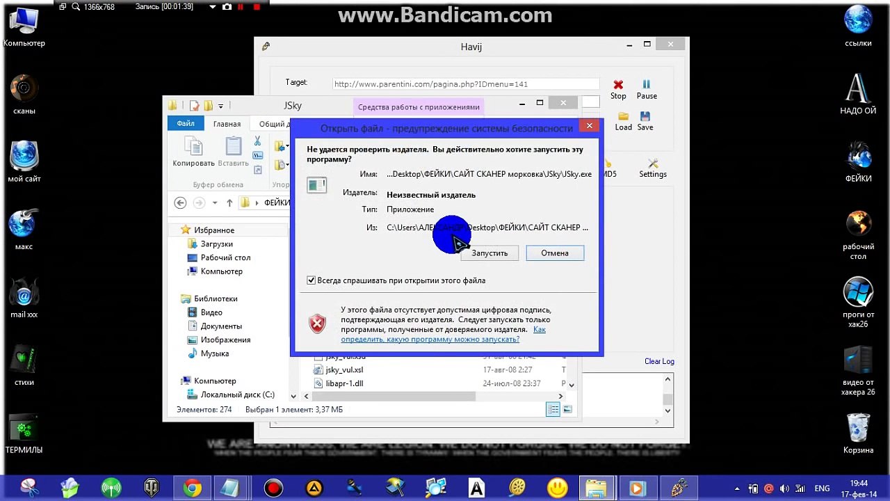Viewport: 890px width, 501px height.
Task: Click the yellow smiley taskbar icon
Action: tap(557, 488)
